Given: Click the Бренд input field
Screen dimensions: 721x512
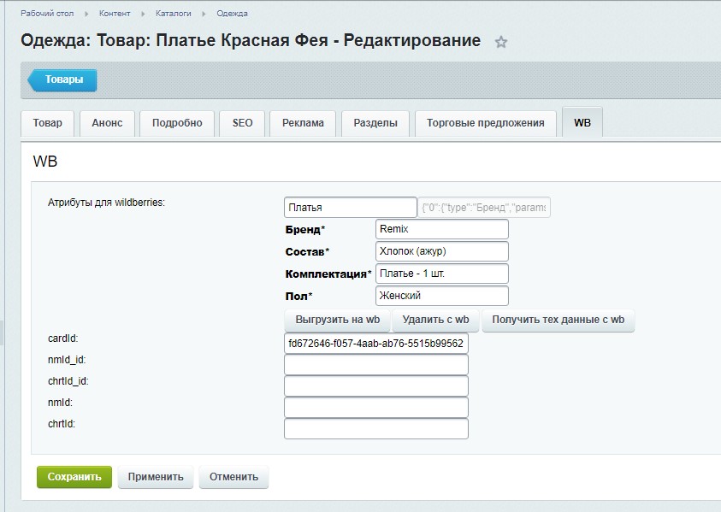Looking at the screenshot, I should [441, 229].
